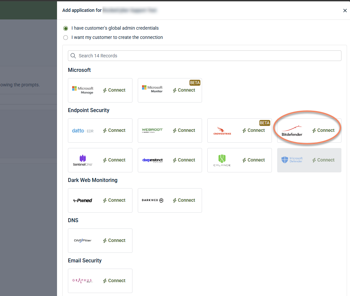Connect the Microsoft Defender application

click(x=323, y=160)
